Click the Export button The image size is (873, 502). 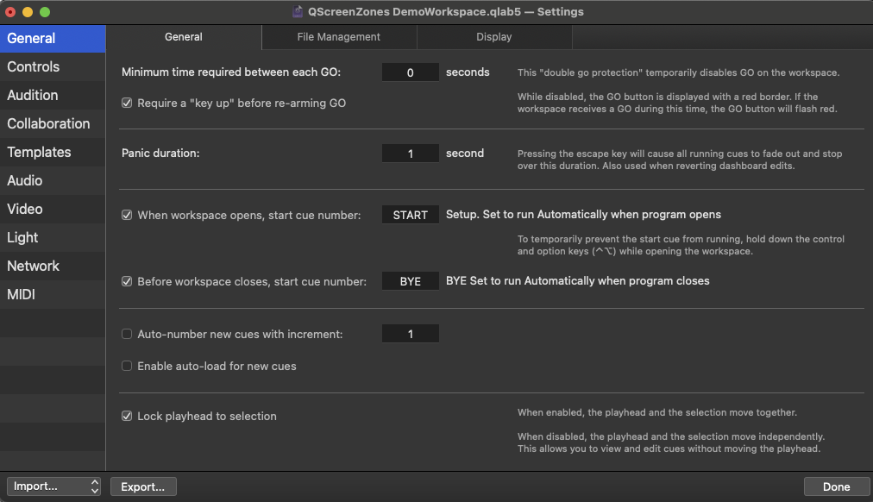click(x=143, y=486)
